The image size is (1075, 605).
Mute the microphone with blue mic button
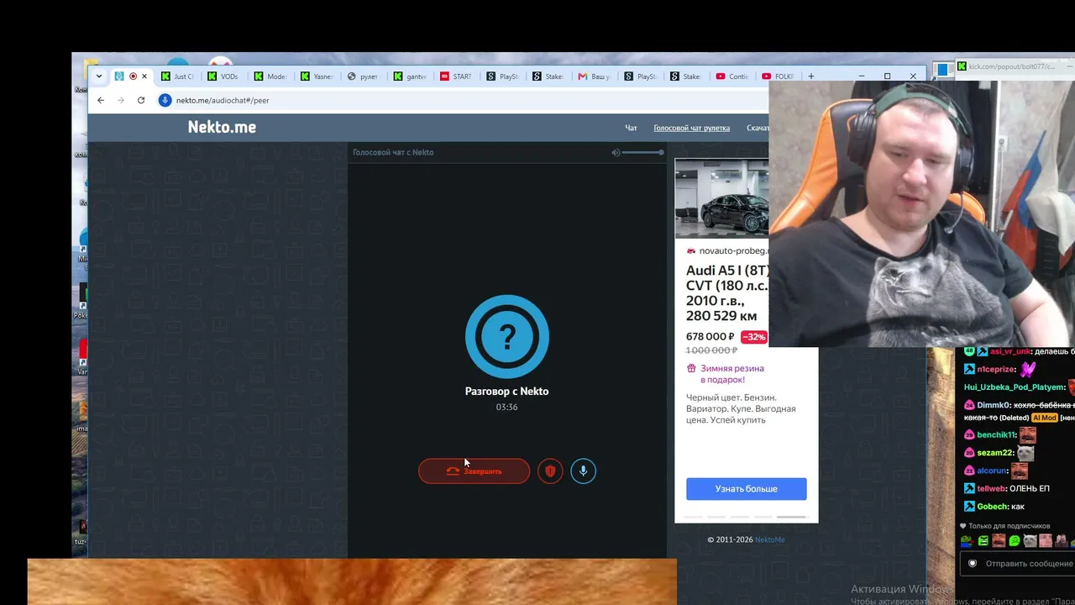(x=583, y=471)
